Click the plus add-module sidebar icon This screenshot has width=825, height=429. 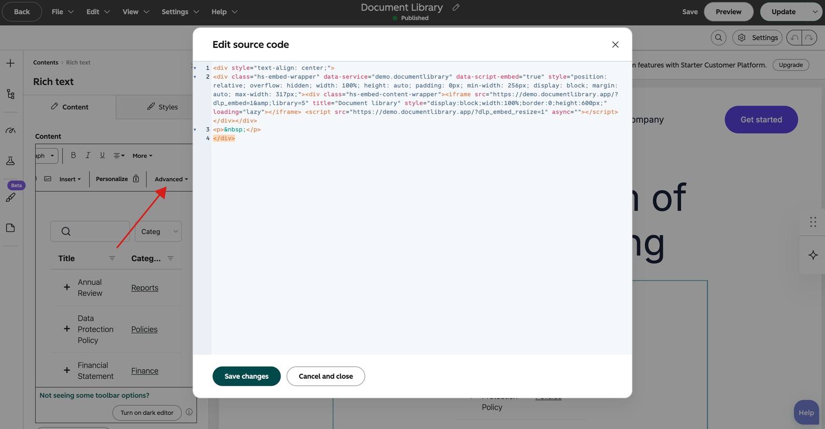pos(11,63)
